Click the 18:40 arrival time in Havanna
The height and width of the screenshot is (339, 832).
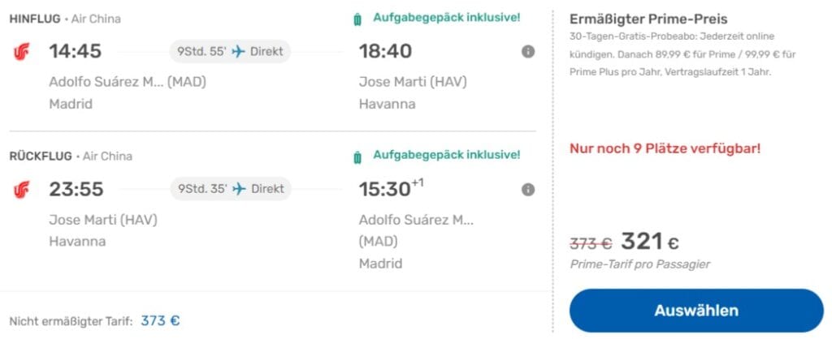[x=385, y=51]
